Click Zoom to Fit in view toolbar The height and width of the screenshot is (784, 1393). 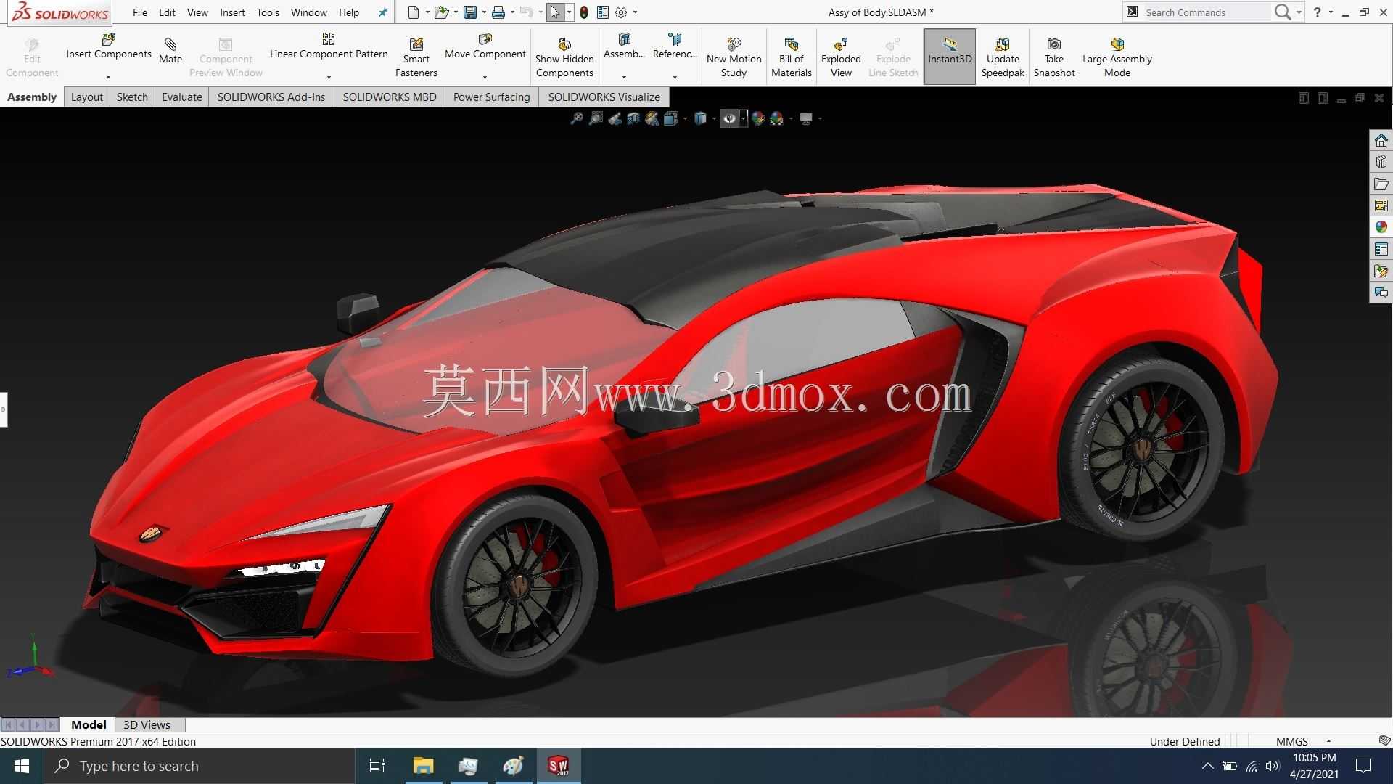577,118
